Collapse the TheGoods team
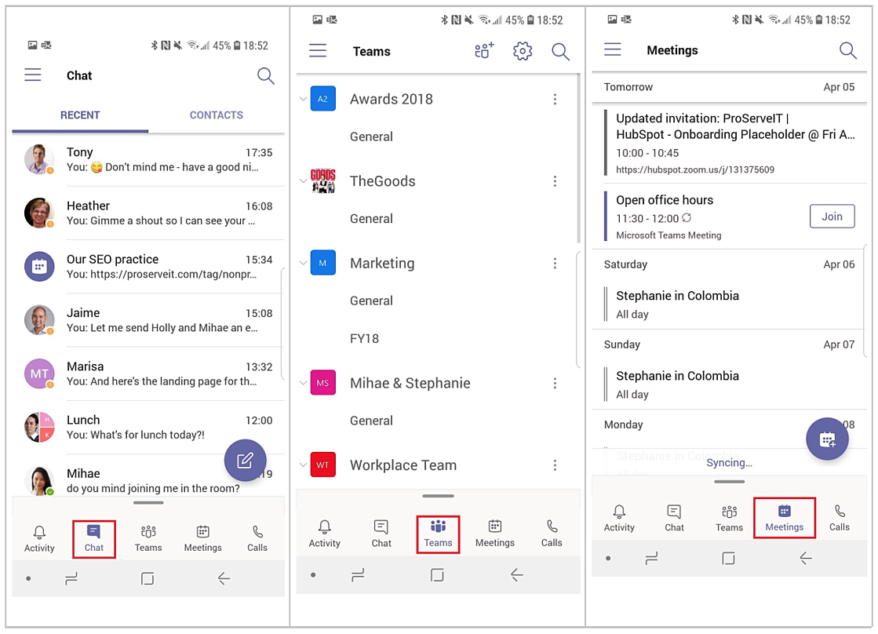 303,181
